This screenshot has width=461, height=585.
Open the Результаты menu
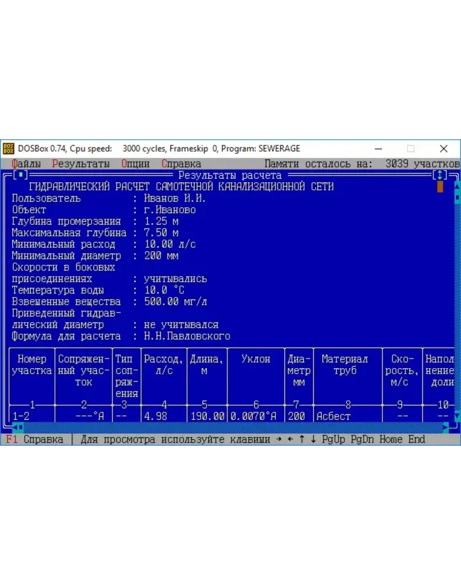coord(81,164)
